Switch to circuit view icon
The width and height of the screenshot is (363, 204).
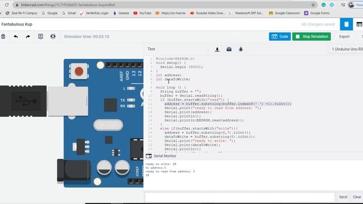tap(347, 24)
